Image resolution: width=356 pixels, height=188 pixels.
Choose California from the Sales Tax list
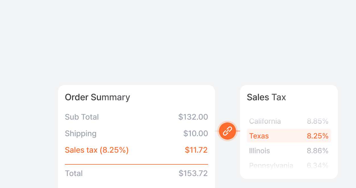265,121
